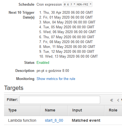This screenshot has width=122, height=126.
Task: Select the cron expression code box
Action: pyautogui.click(x=78, y=4)
